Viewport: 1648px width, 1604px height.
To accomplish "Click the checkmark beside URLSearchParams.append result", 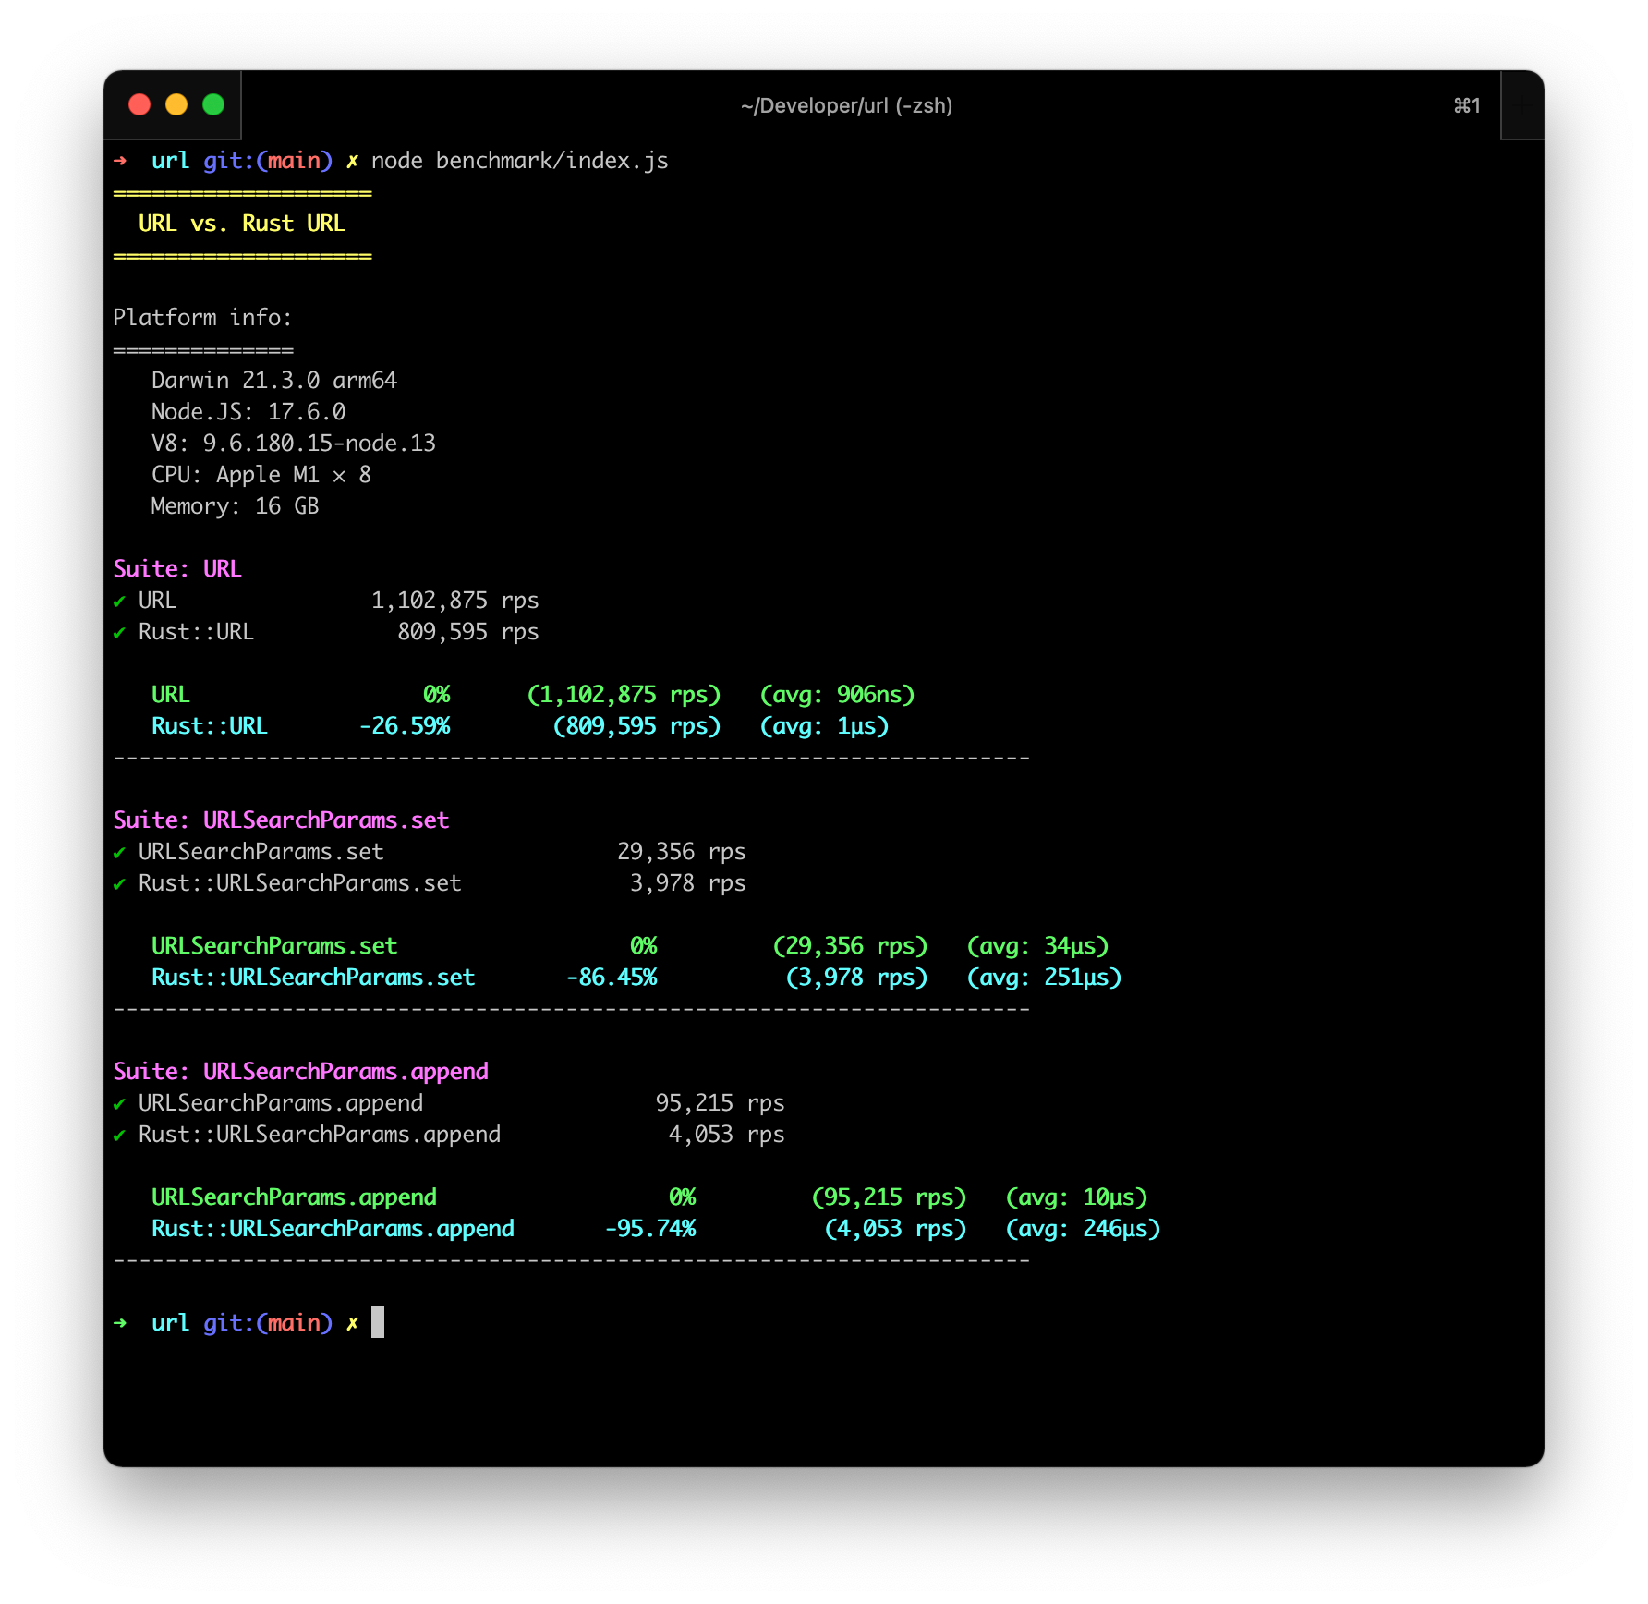I will [119, 1102].
